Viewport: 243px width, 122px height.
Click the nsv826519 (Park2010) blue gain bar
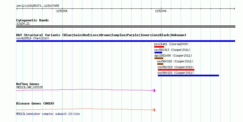[126, 41]
